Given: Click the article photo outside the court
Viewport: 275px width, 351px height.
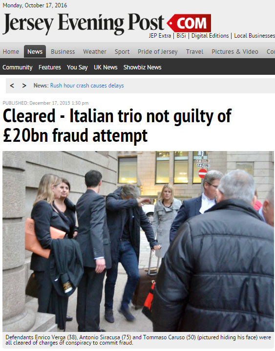Looking at the screenshot, I should coord(138,241).
